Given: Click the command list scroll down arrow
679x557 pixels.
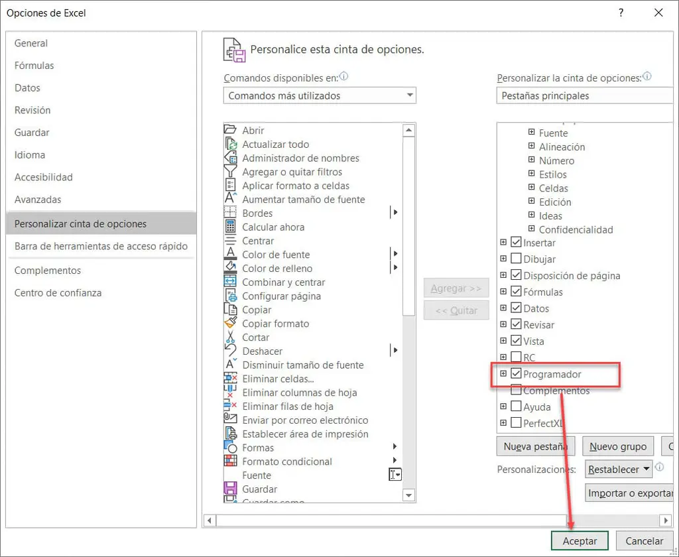Looking at the screenshot, I should [x=409, y=495].
